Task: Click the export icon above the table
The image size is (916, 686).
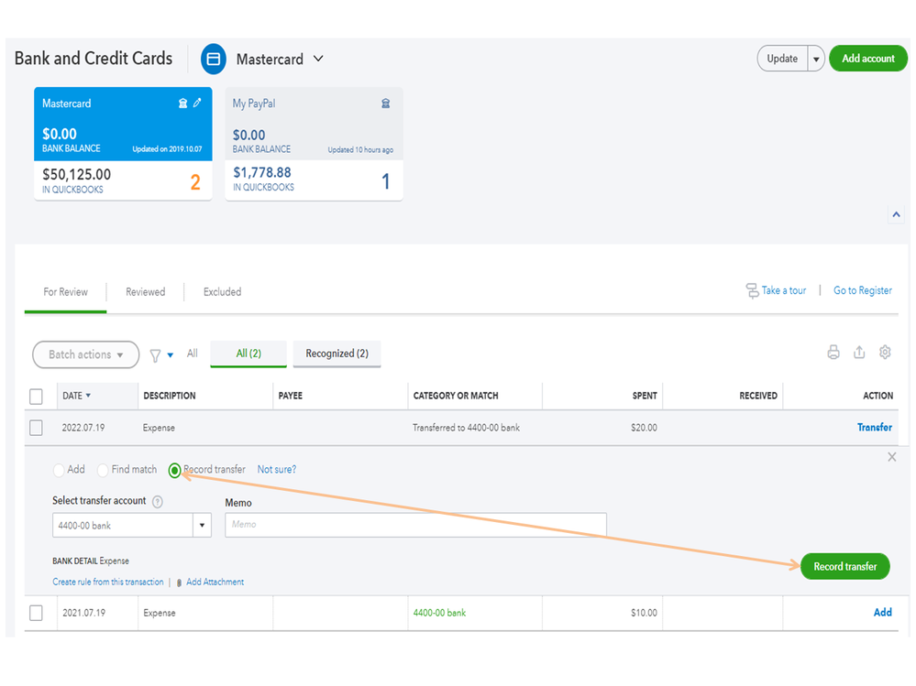Action: click(859, 353)
